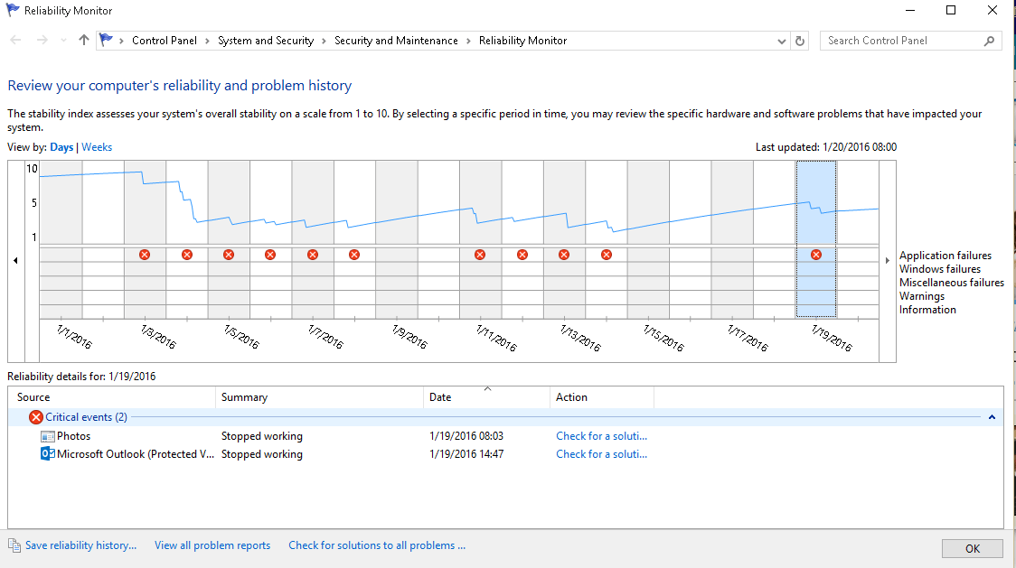Image resolution: width=1016 pixels, height=568 pixels.
Task: Click the application failure icon in highlighted 1/19/2016 column
Action: pyautogui.click(x=816, y=255)
